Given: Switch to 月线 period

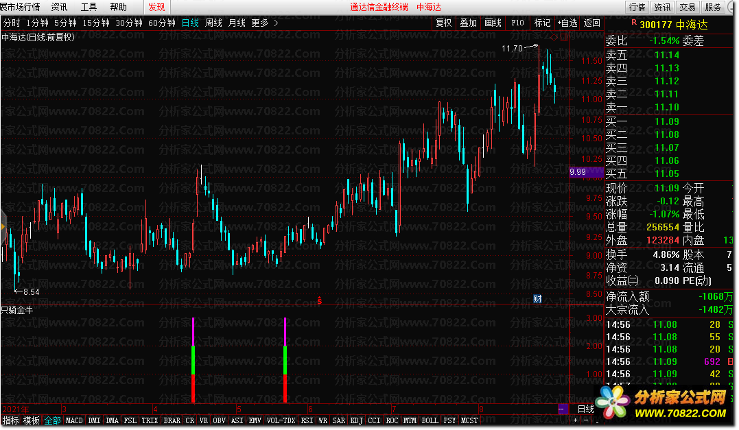Looking at the screenshot, I should pos(237,23).
